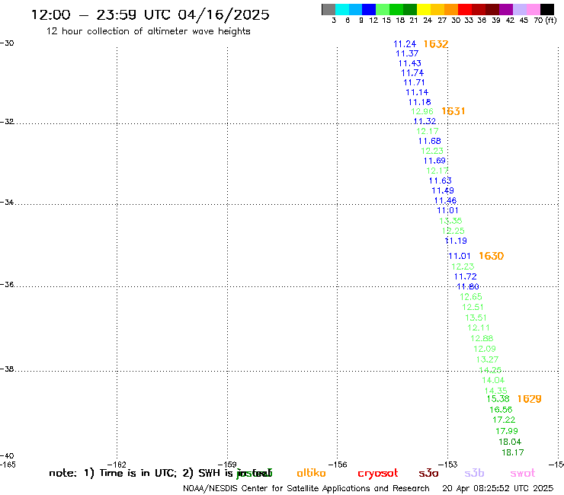Select the s3b satellite label
The height and width of the screenshot is (495, 564).
point(474,473)
